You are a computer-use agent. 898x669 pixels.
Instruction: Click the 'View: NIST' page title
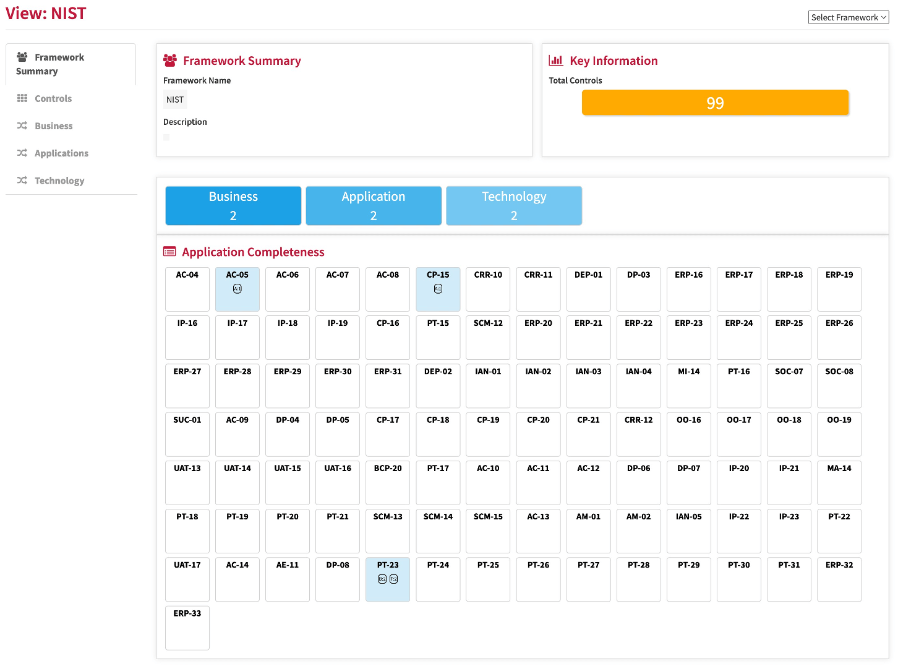point(46,14)
